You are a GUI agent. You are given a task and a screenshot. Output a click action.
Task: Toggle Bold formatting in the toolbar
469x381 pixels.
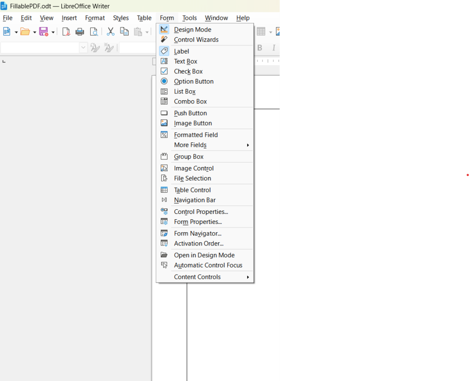(x=260, y=48)
